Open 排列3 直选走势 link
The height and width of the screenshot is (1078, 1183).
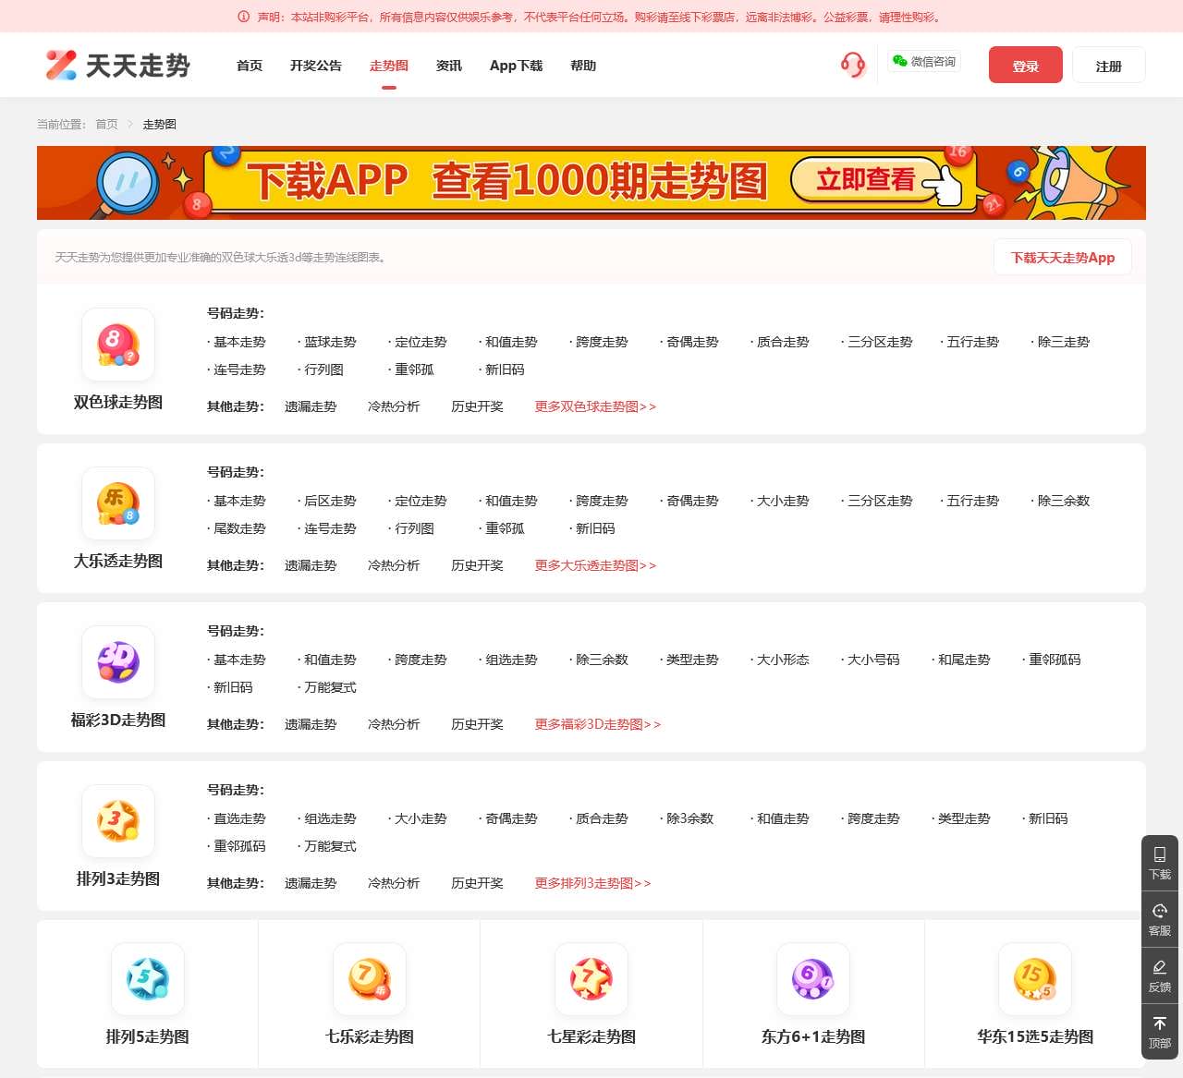[x=237, y=818]
